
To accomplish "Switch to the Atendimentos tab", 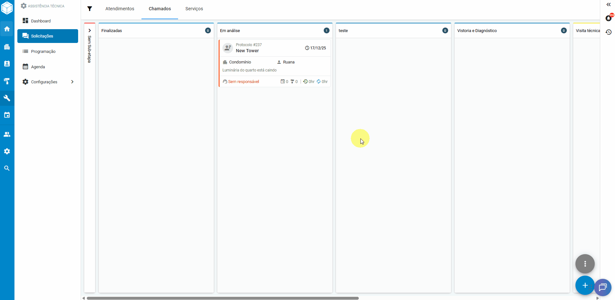I will [120, 9].
